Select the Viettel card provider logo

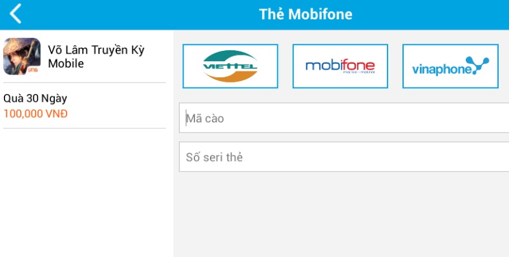point(230,66)
